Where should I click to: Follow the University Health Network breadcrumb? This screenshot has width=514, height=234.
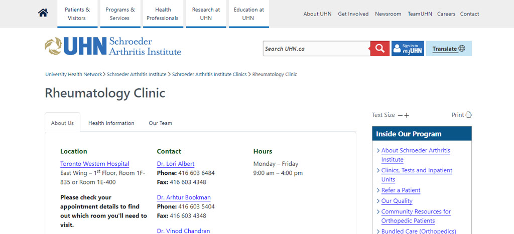73,74
